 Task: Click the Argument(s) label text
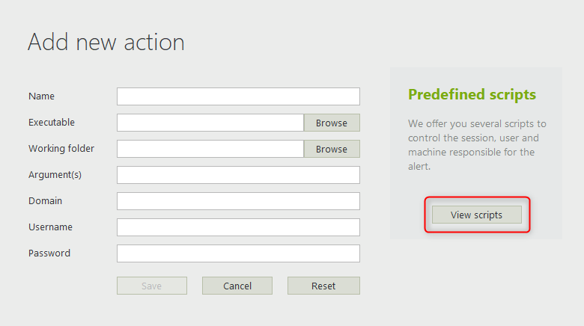point(55,175)
